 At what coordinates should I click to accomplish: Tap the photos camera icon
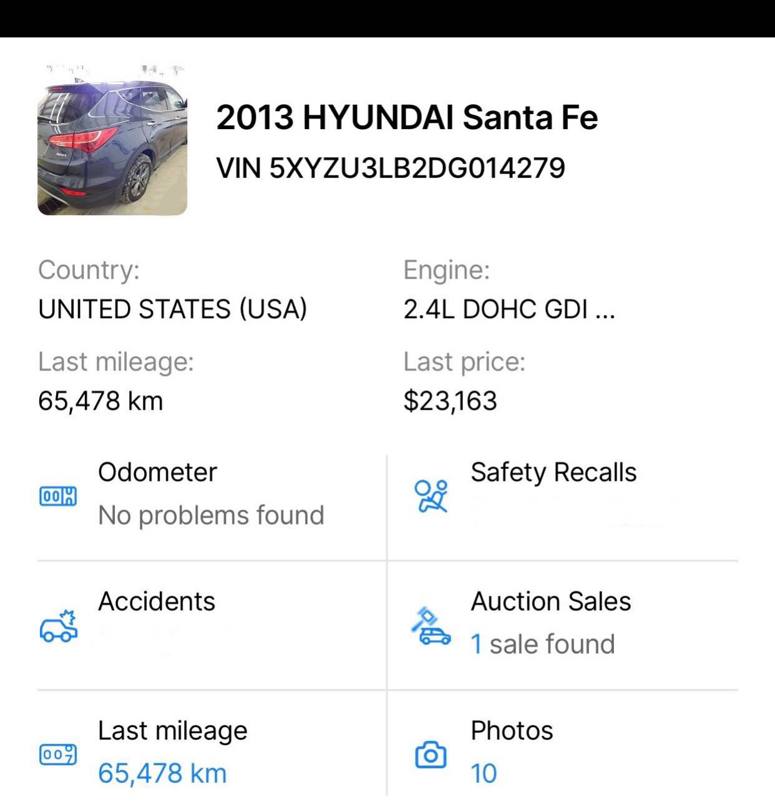pyautogui.click(x=431, y=755)
